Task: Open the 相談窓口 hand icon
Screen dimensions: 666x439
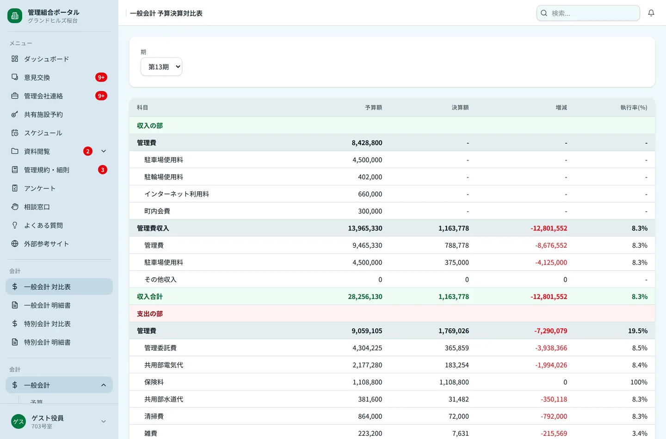Action: (x=15, y=207)
